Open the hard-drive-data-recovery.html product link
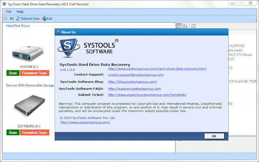Image resolution: width=259 pixels, height=162 pixels. (x=157, y=69)
